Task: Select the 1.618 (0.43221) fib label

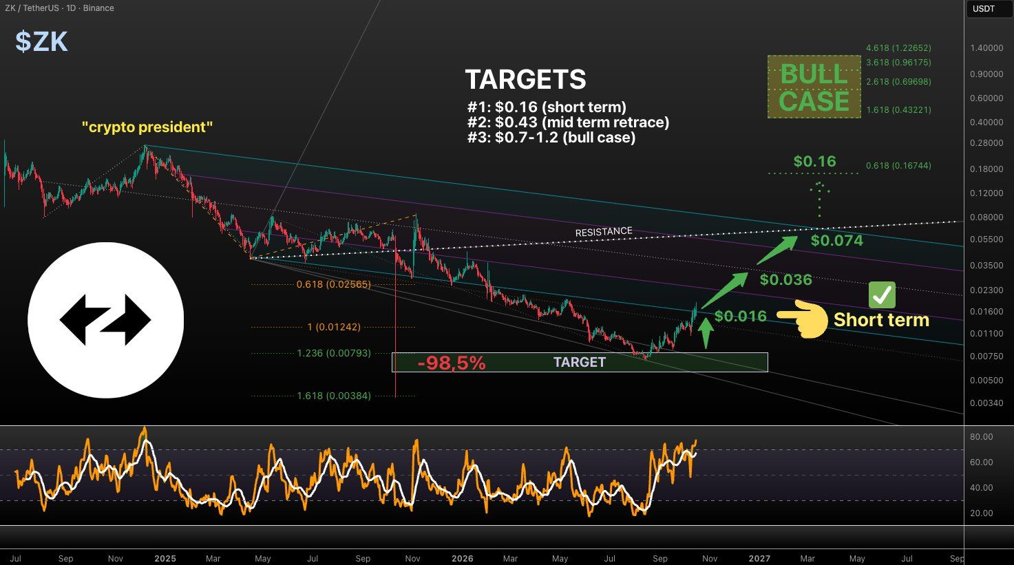Action: click(x=898, y=110)
